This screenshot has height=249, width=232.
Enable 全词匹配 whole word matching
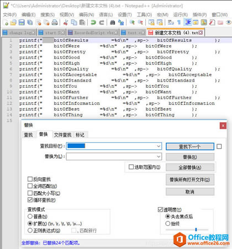click(x=30, y=186)
